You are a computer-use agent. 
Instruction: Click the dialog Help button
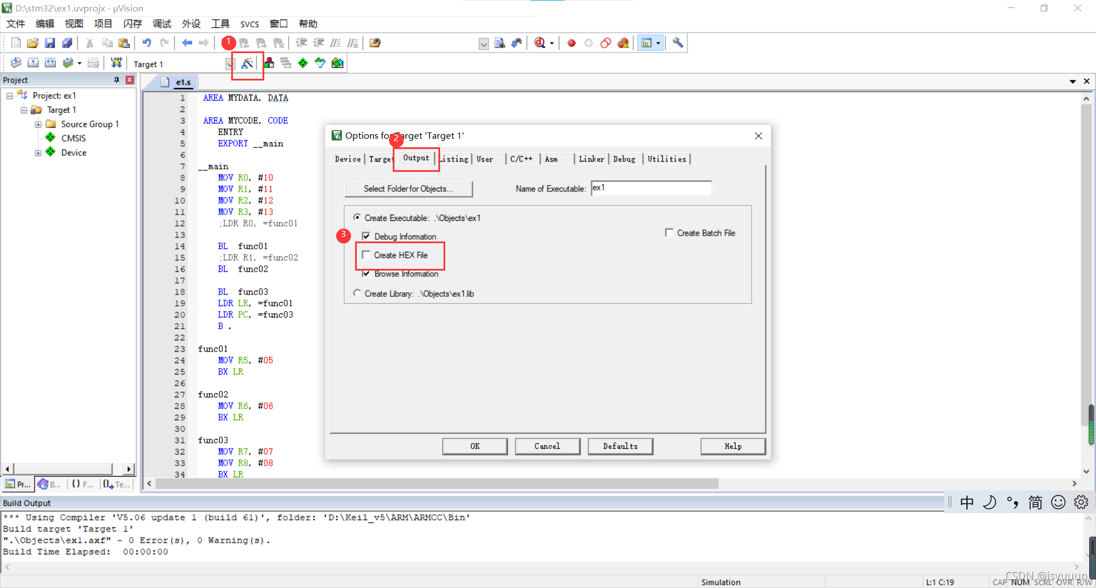[x=733, y=446]
